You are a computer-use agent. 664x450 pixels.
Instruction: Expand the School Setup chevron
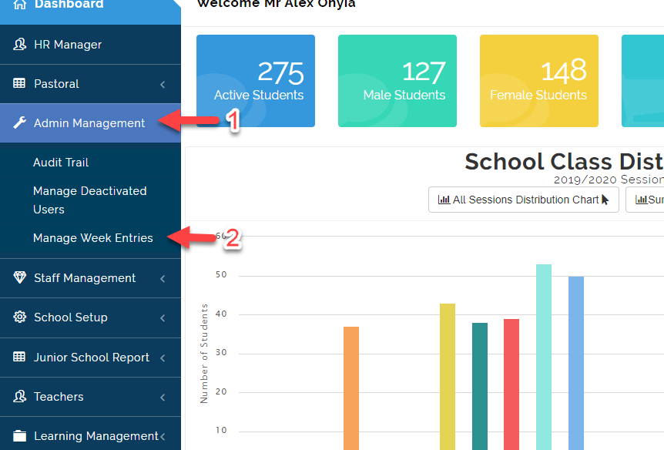(x=163, y=317)
